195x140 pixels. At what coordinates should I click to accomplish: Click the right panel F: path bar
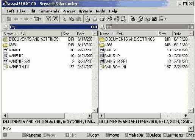coord(150,27)
